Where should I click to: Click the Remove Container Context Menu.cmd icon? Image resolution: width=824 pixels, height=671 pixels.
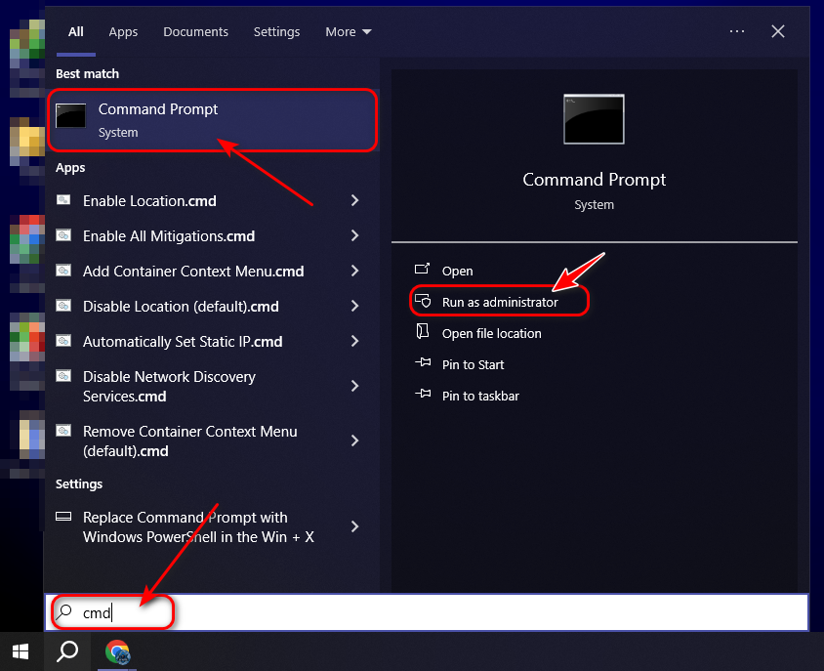click(x=63, y=431)
